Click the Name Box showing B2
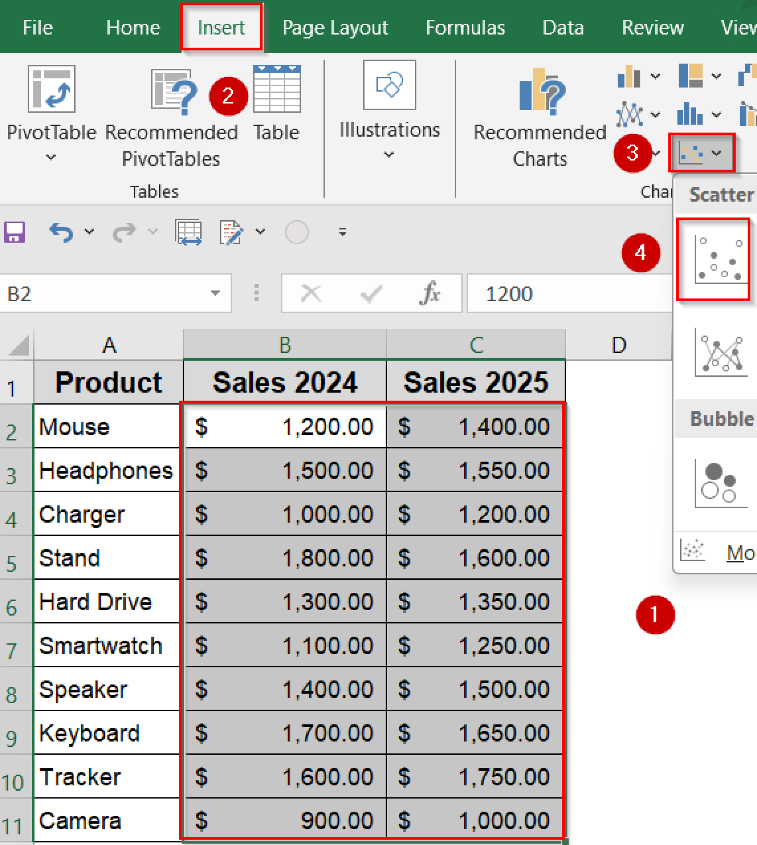 (x=115, y=293)
